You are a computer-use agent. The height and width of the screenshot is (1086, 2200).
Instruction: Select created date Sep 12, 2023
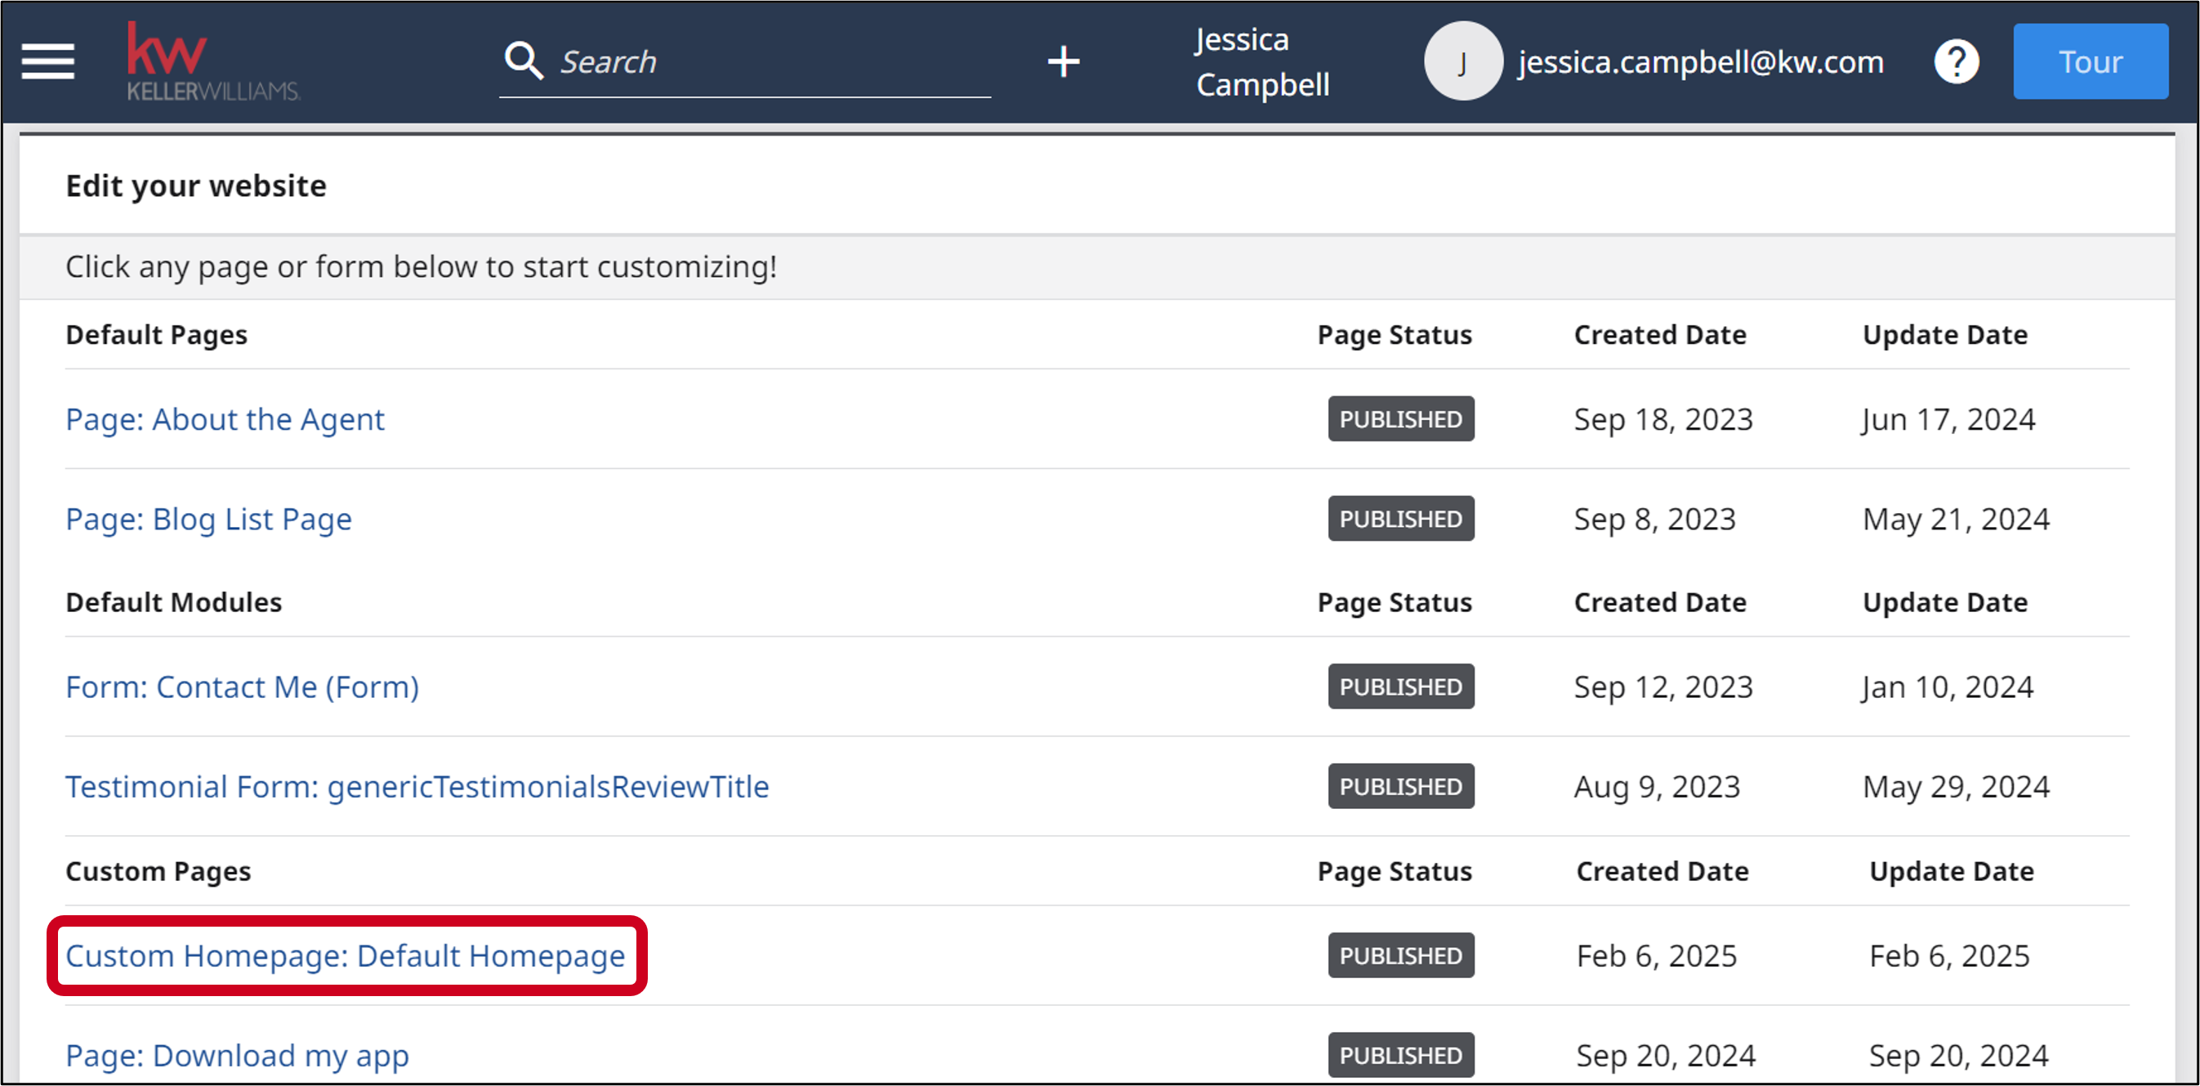click(x=1662, y=688)
